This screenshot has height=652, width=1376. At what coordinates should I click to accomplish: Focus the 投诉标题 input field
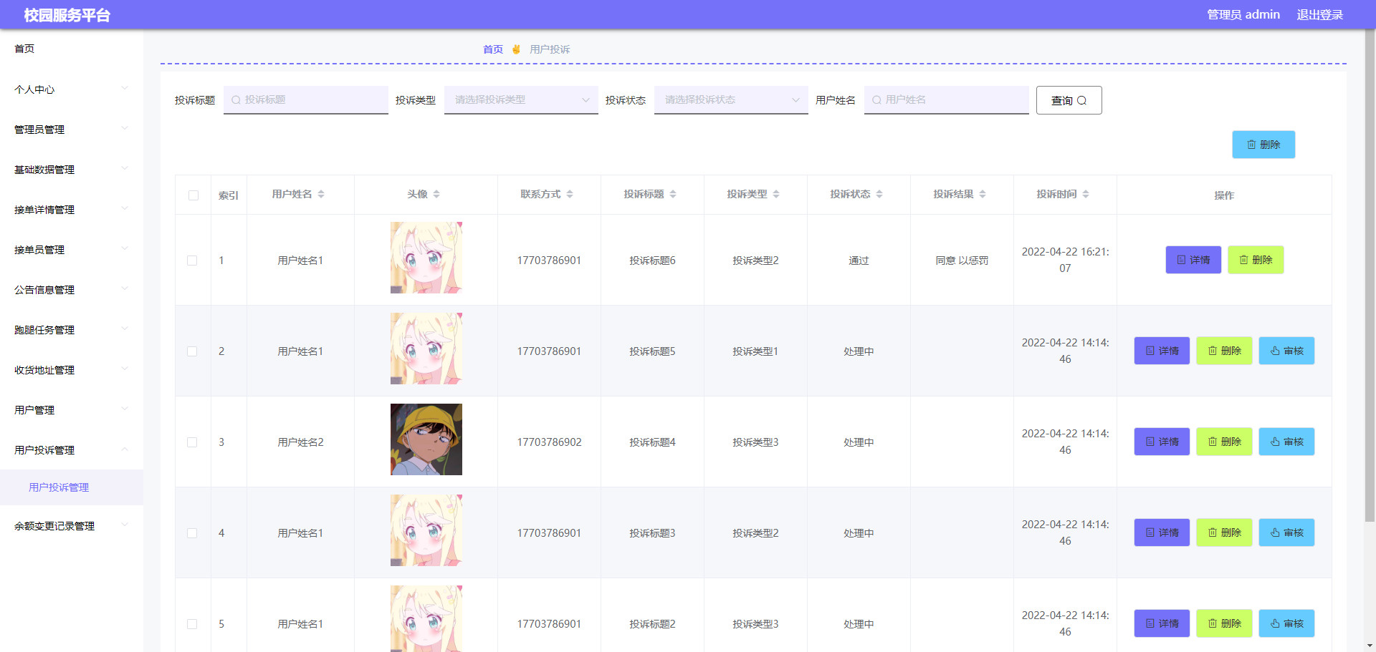point(306,100)
